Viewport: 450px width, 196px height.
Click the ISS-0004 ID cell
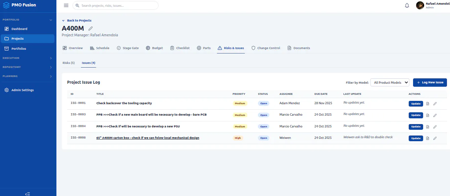tap(78, 126)
